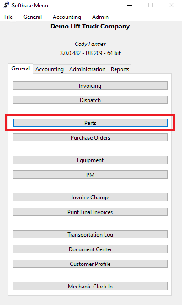Open Purchase Orders
This screenshot has width=182, height=305.
pyautogui.click(x=90, y=137)
